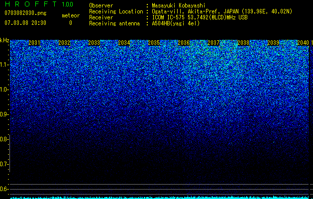Click antenna value A504HB(yagi 4el)
This screenshot has width=313, height=199.
pos(176,23)
